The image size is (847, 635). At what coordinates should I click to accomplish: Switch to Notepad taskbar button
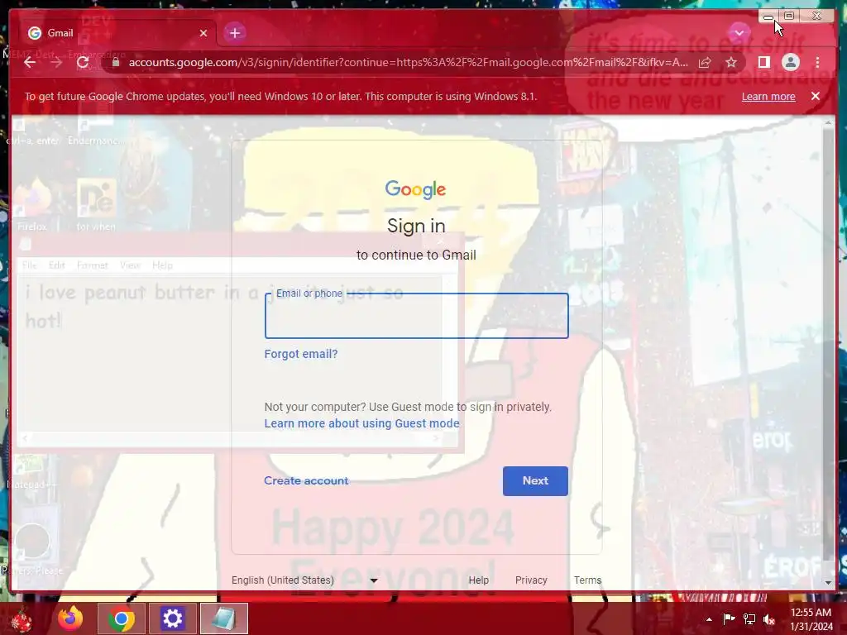223,618
